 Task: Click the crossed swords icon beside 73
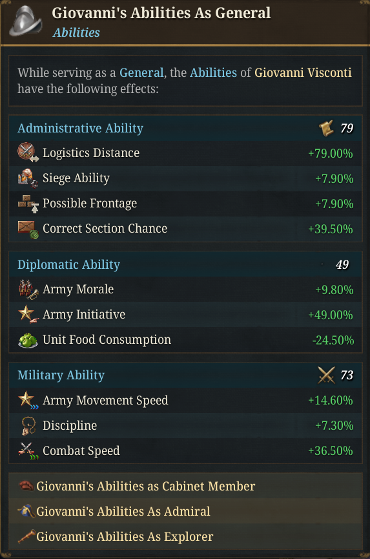[326, 375]
